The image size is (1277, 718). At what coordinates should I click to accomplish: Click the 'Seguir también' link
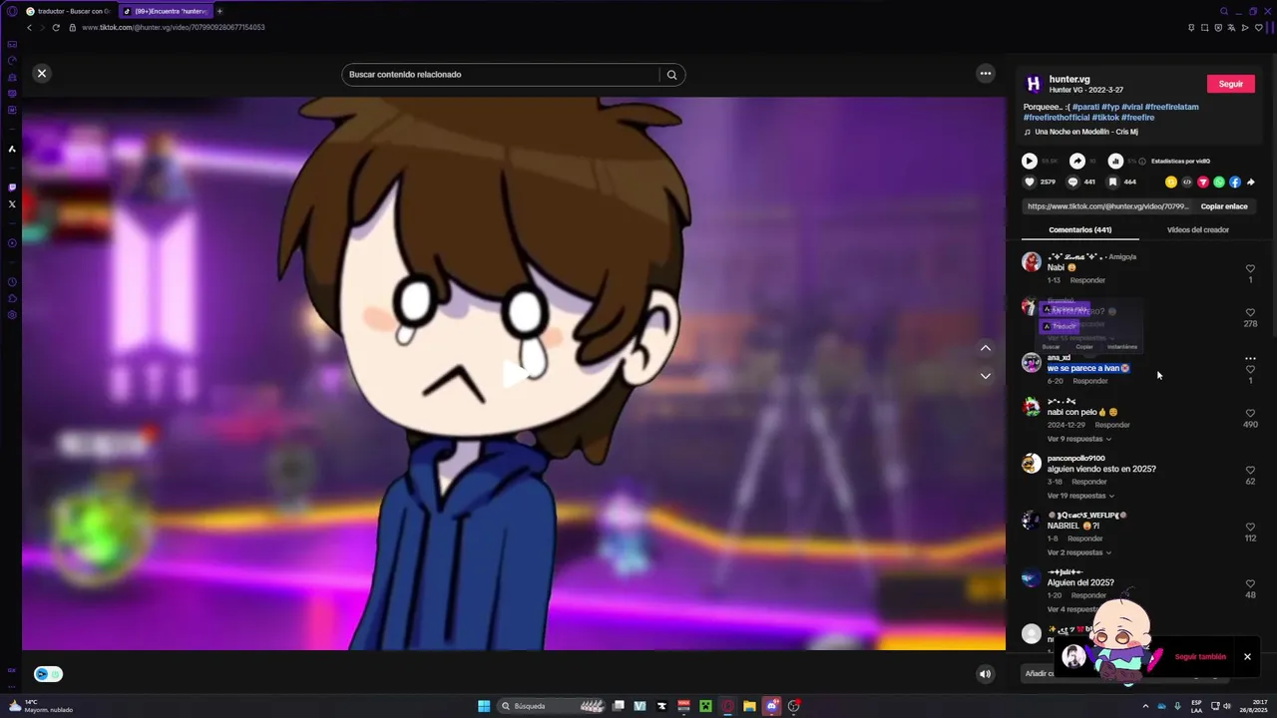[x=1200, y=657]
